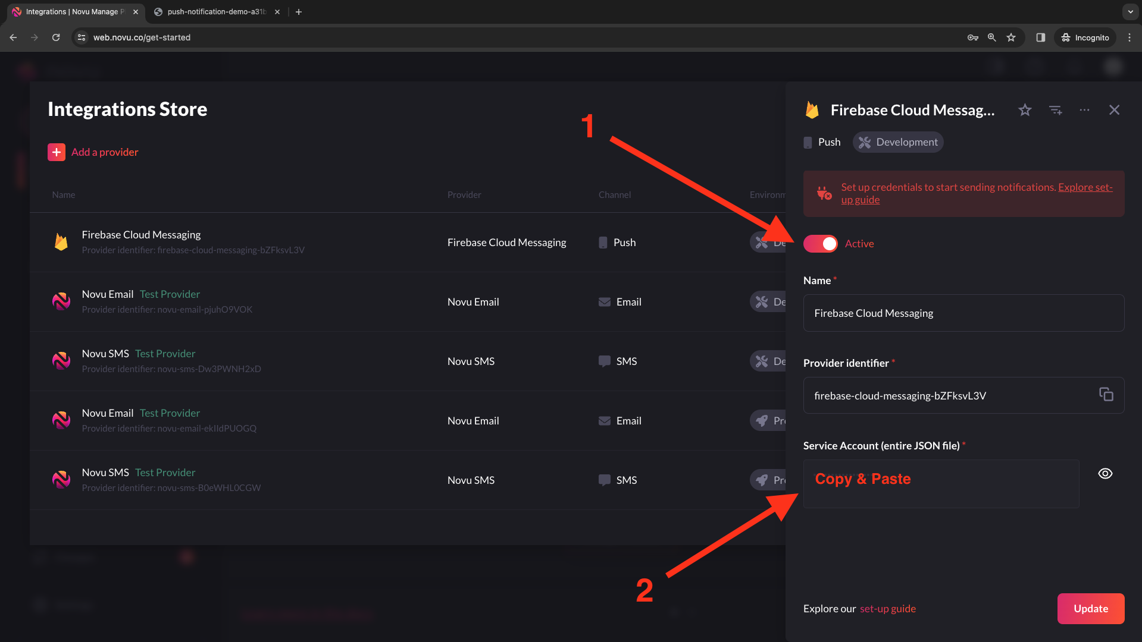Click the Development environment badge in panel
Image resolution: width=1142 pixels, height=642 pixels.
pyautogui.click(x=898, y=142)
